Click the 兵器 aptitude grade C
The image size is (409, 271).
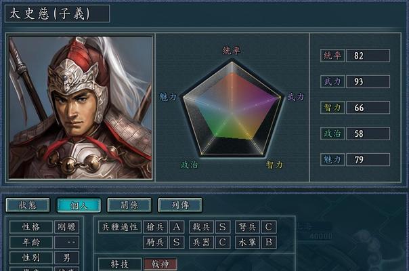[223, 243]
